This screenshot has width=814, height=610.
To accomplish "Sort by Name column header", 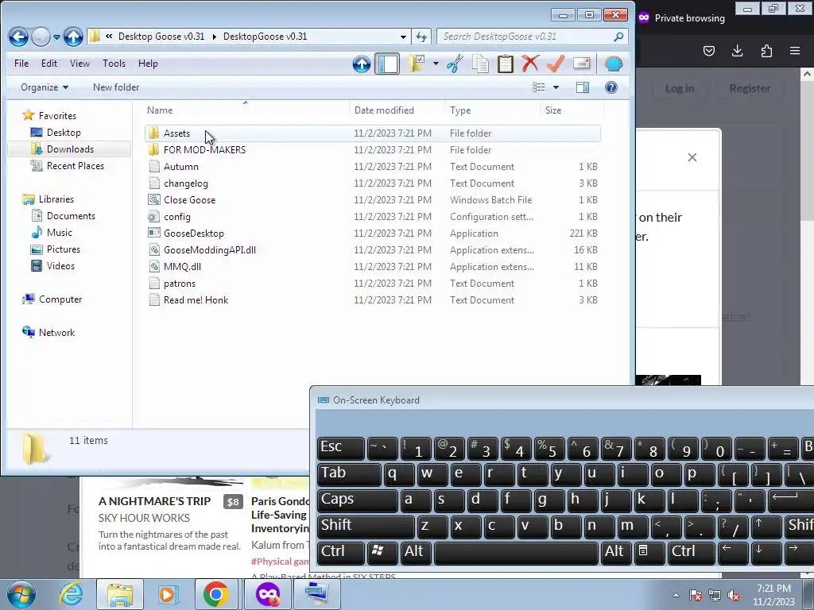I will click(x=246, y=110).
